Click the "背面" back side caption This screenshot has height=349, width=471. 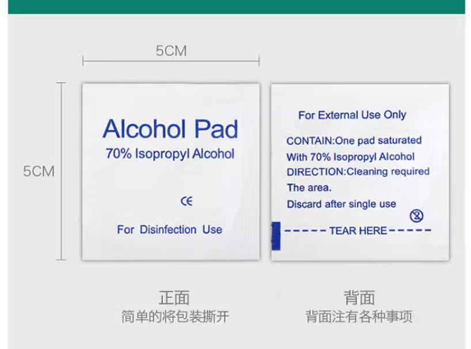pos(359,297)
